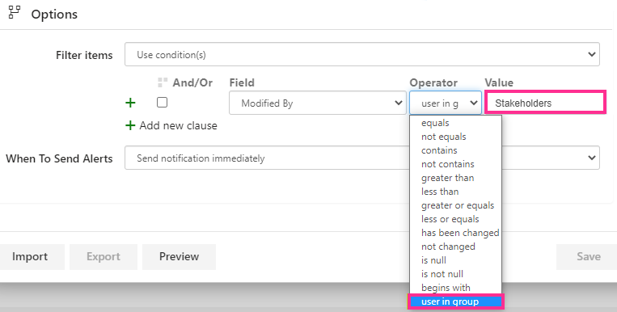Select the equals operator option

(455, 123)
